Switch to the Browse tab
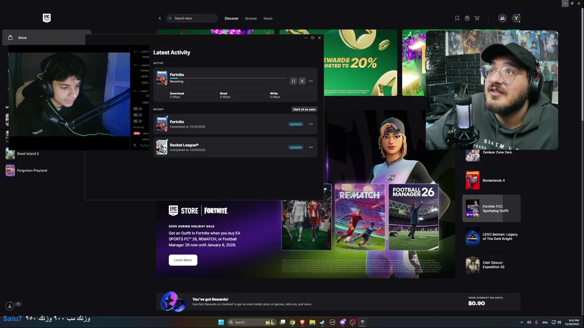The image size is (584, 328). click(251, 18)
